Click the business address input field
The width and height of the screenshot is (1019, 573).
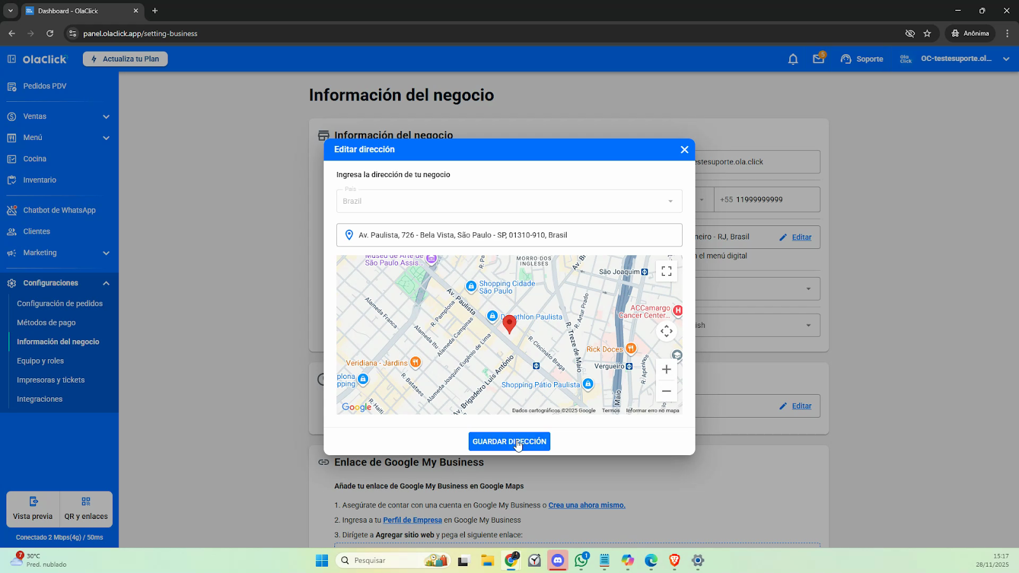click(x=509, y=235)
